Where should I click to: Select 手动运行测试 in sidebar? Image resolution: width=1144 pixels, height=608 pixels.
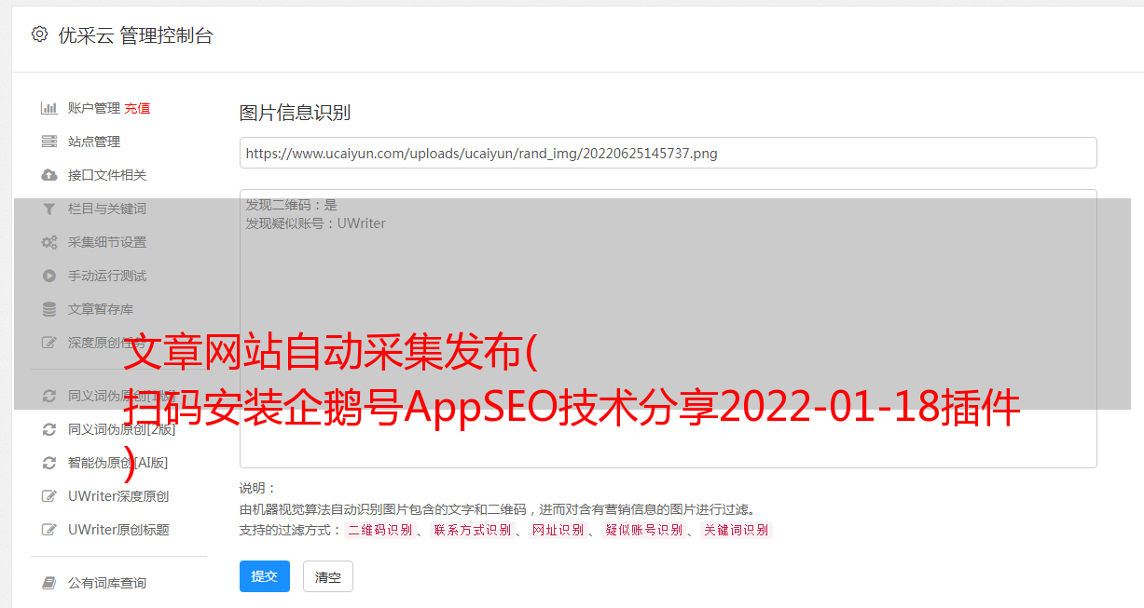click(x=107, y=276)
